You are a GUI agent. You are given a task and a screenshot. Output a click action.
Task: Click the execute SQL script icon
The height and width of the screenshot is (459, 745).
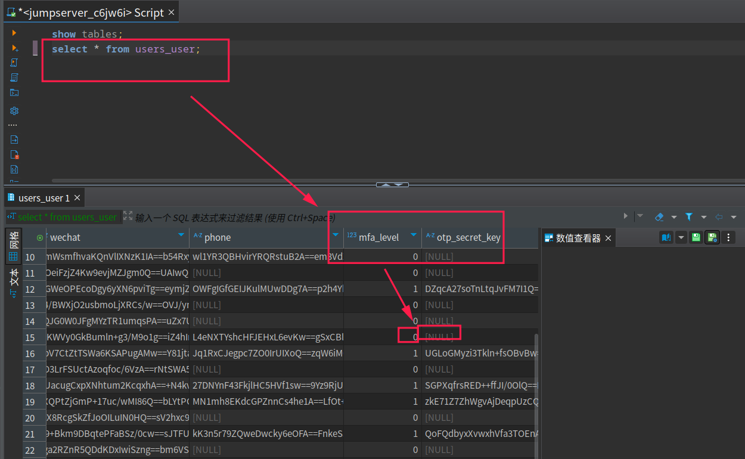tap(14, 63)
